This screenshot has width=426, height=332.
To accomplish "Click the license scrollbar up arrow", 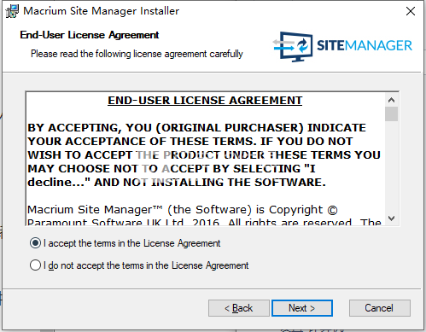I will coord(391,100).
